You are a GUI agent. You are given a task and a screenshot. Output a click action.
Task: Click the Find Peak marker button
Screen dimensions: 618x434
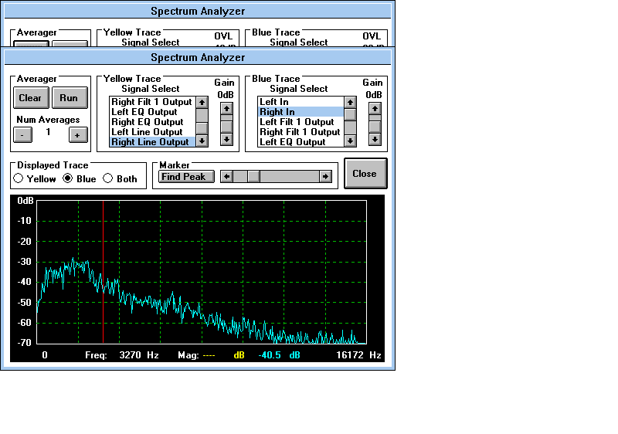183,177
